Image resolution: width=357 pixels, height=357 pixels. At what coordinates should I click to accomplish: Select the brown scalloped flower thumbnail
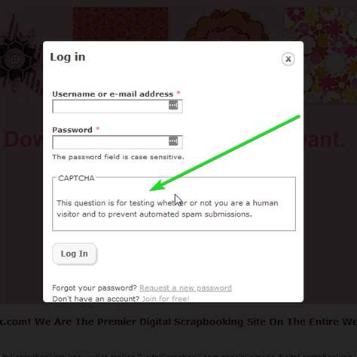(226, 25)
